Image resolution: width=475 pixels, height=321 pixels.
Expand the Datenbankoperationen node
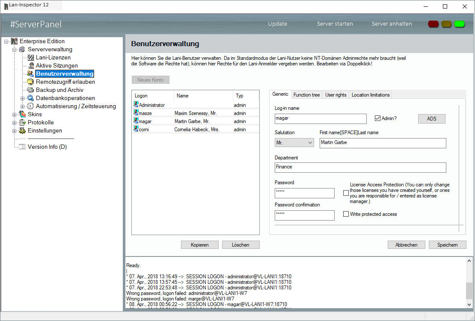point(22,98)
